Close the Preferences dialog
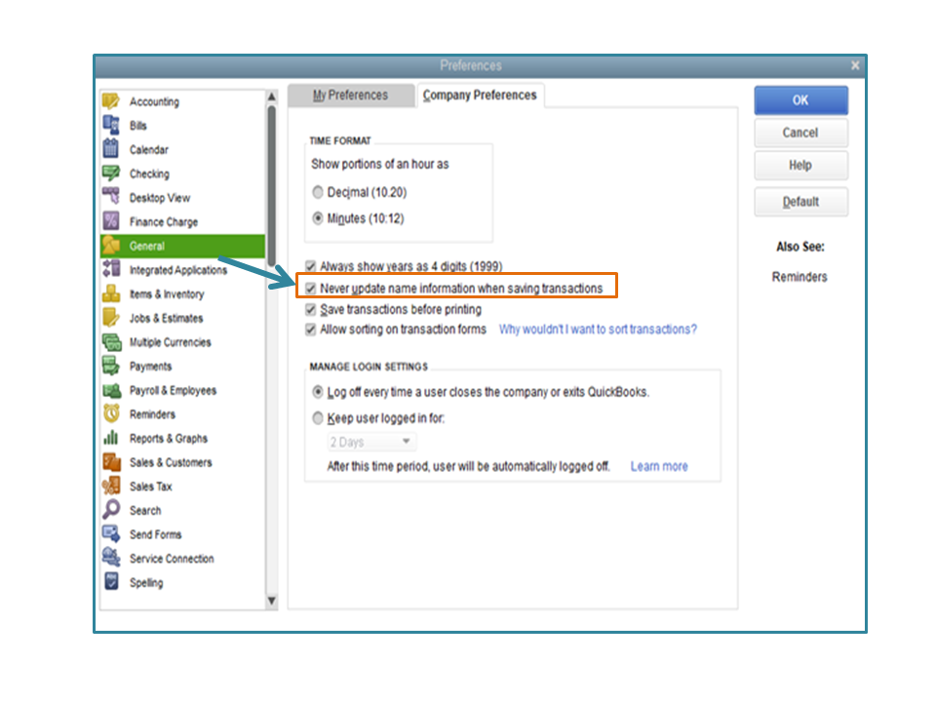 (855, 65)
